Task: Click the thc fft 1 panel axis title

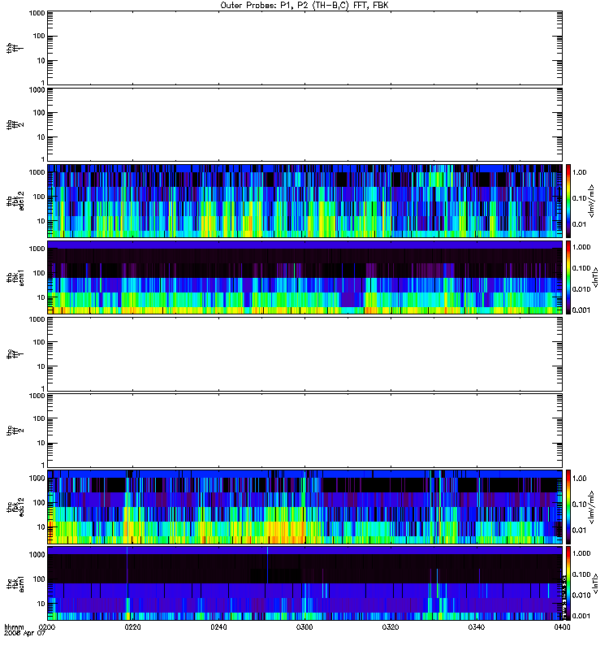Action: click(15, 354)
